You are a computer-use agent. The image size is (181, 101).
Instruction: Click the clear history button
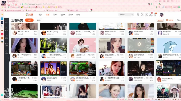pos(160,20)
